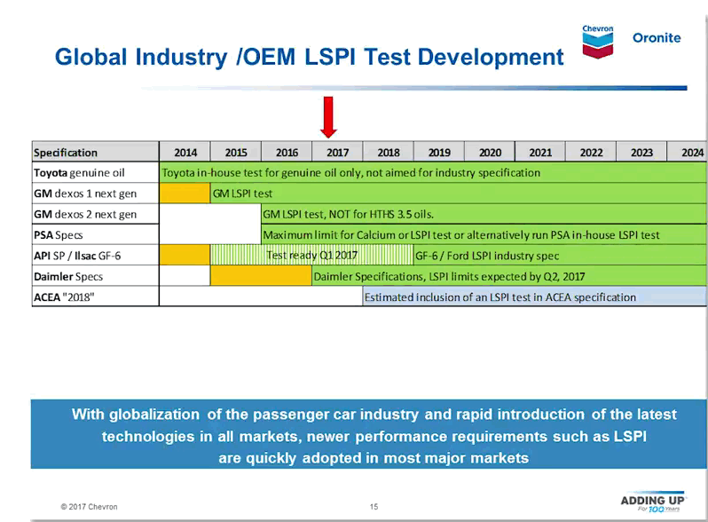The width and height of the screenshot is (708, 522).
Task: Select the 2014 column header
Action: 185,153
